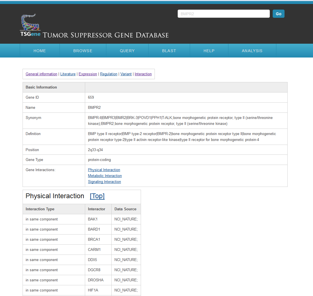Open the QUERY menu item
This screenshot has height=296, width=313.
tap(127, 51)
